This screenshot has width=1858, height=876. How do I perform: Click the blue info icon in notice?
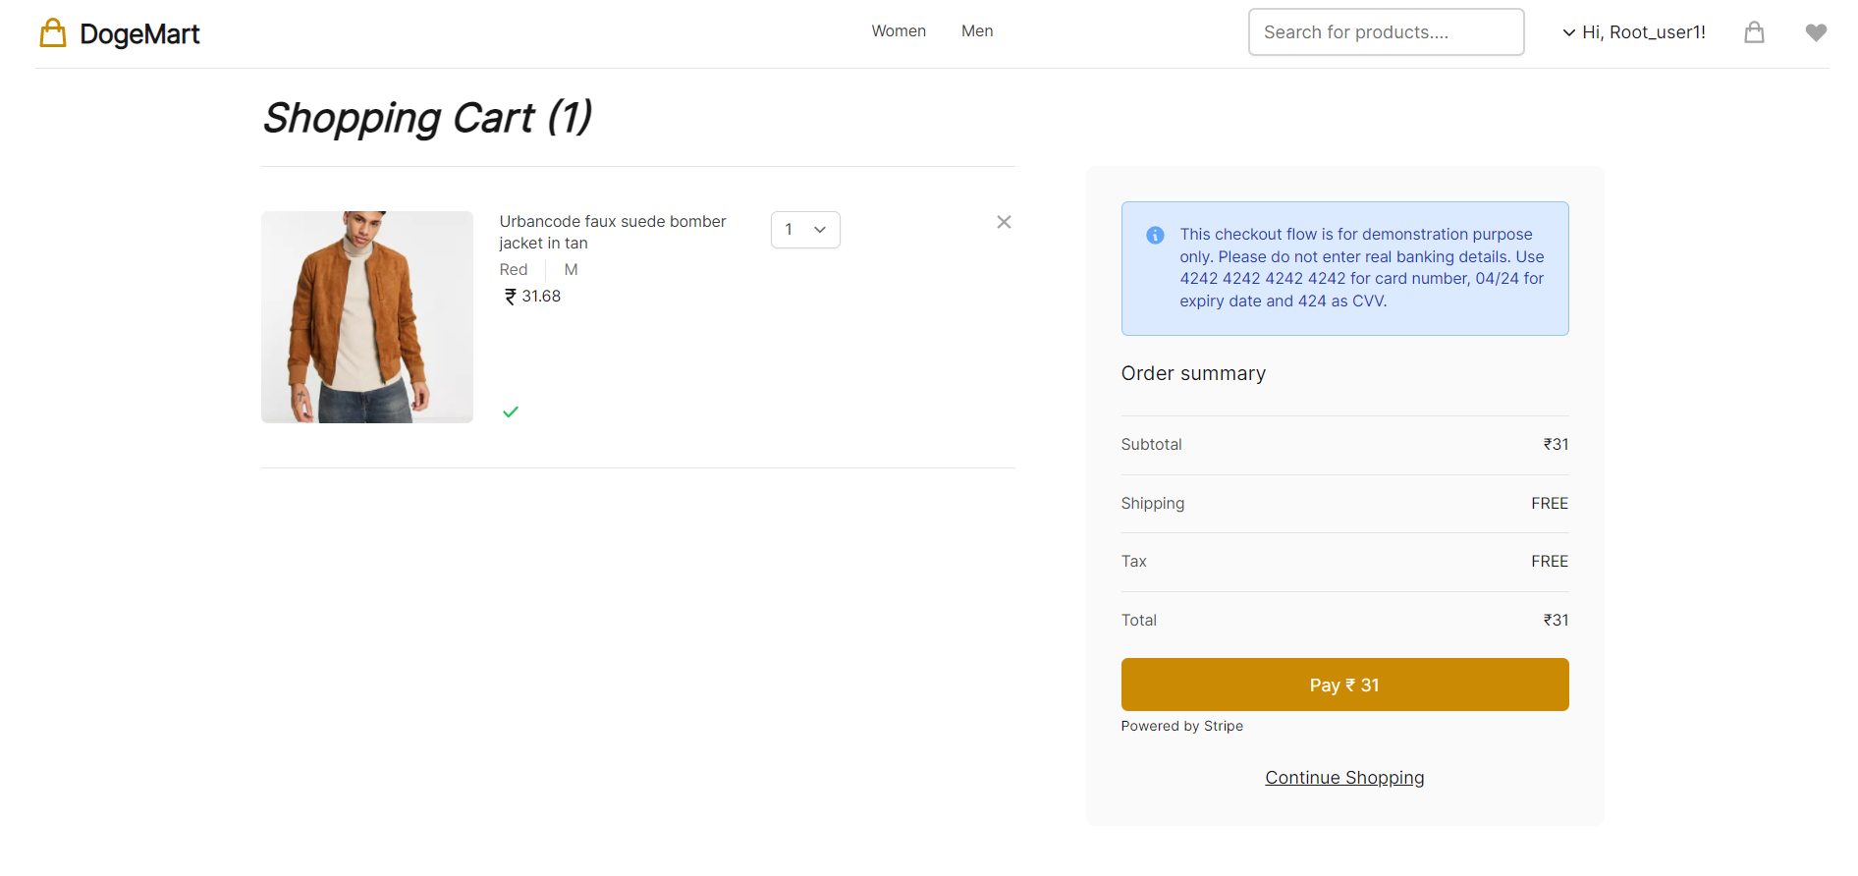[x=1155, y=236]
